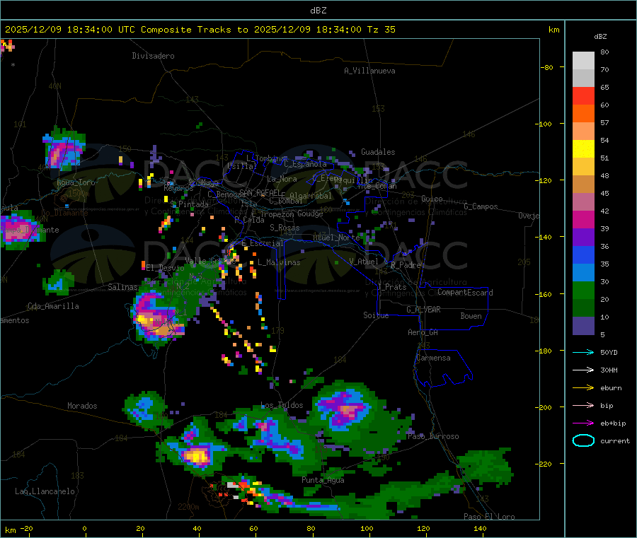Click the V_Atuel map label
Viewport: 637px width, 538px height.
tap(364, 262)
